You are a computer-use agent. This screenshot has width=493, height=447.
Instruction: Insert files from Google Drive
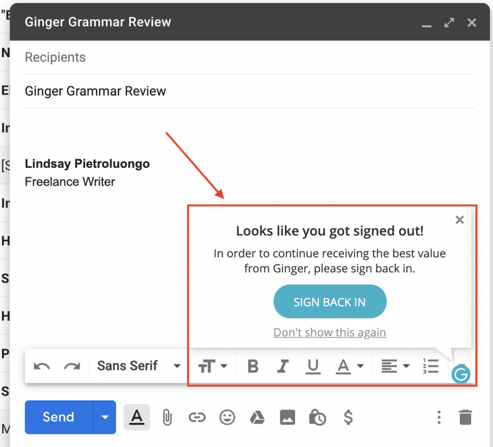point(257,417)
